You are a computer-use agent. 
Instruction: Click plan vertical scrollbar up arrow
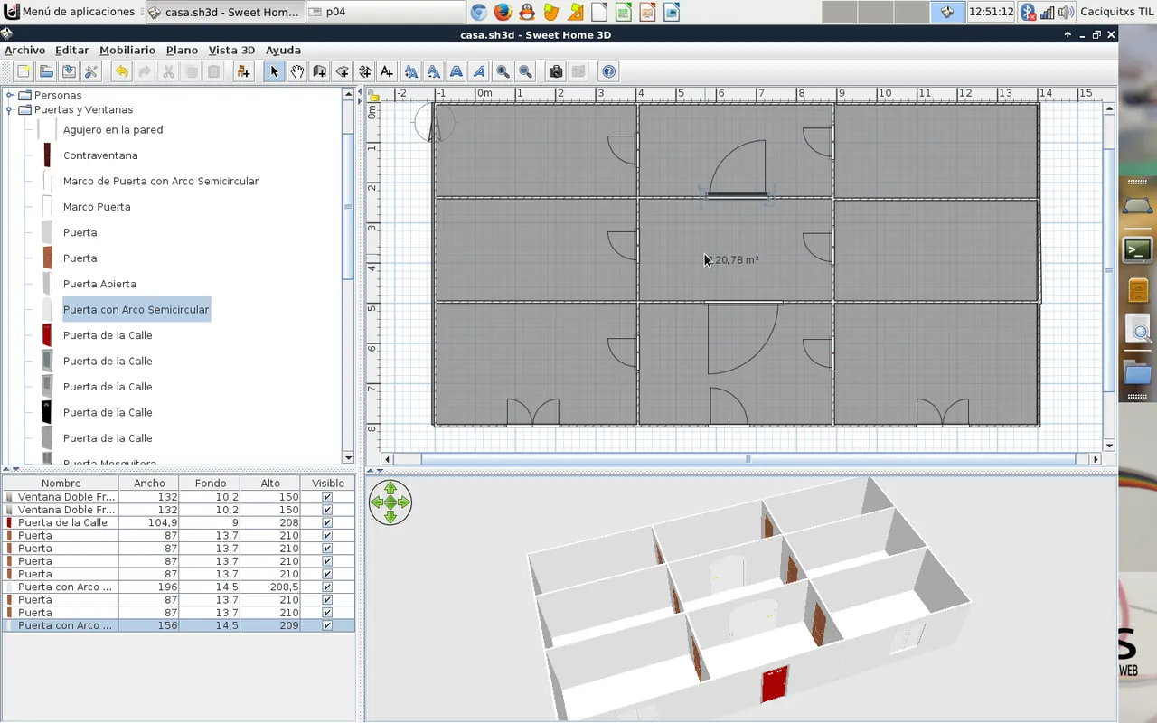(x=1110, y=108)
